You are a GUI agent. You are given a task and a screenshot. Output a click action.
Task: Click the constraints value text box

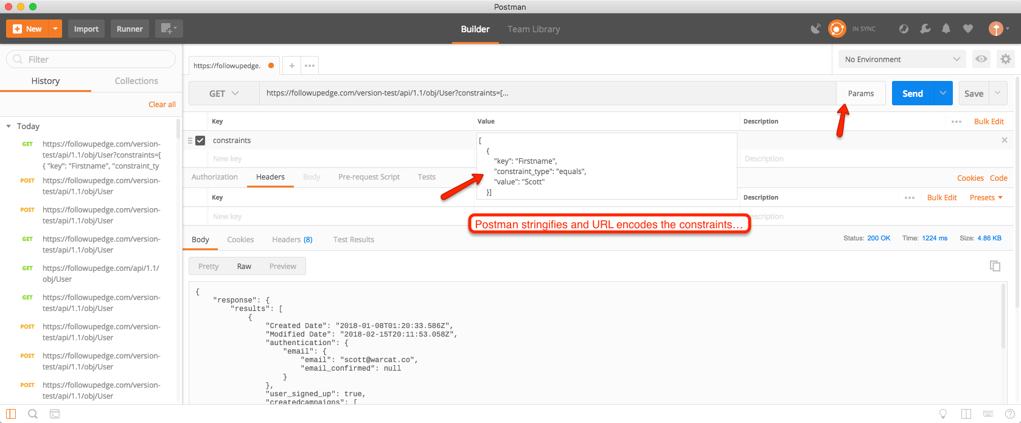pyautogui.click(x=607, y=166)
